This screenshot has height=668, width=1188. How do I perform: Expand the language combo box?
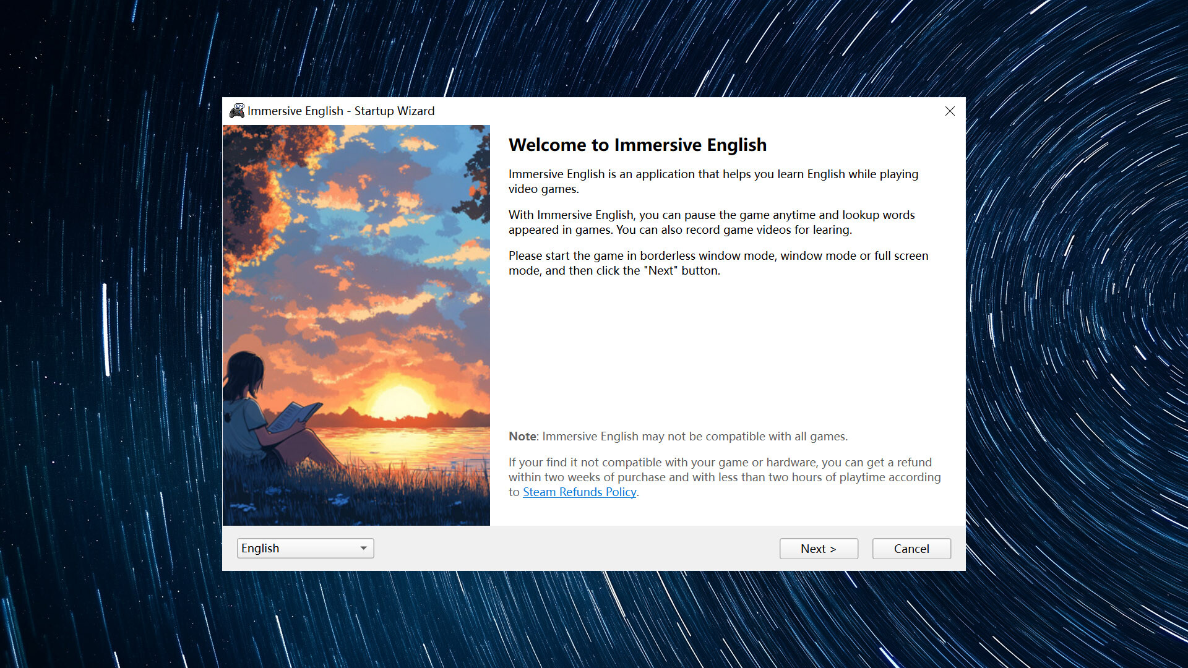coord(305,548)
